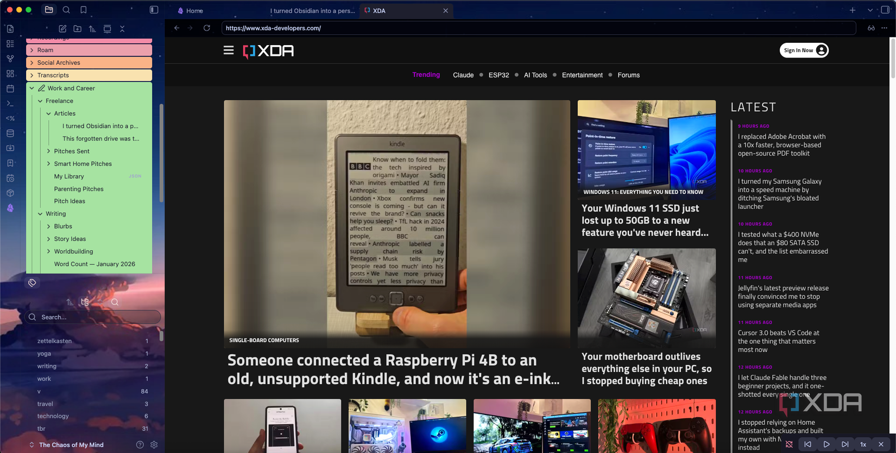Screen dimensions: 896x453
Task: Open the daily note calendar icon
Action: click(10, 88)
